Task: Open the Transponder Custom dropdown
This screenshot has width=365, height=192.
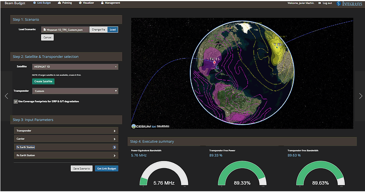Action: [x=75, y=91]
